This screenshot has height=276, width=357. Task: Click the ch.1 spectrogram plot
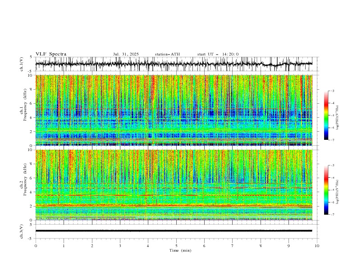tap(174, 110)
